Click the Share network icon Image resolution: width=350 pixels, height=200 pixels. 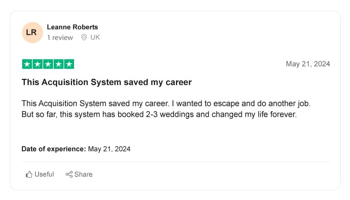[x=69, y=174]
